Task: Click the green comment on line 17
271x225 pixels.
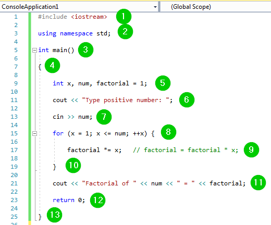Action: click(186, 150)
